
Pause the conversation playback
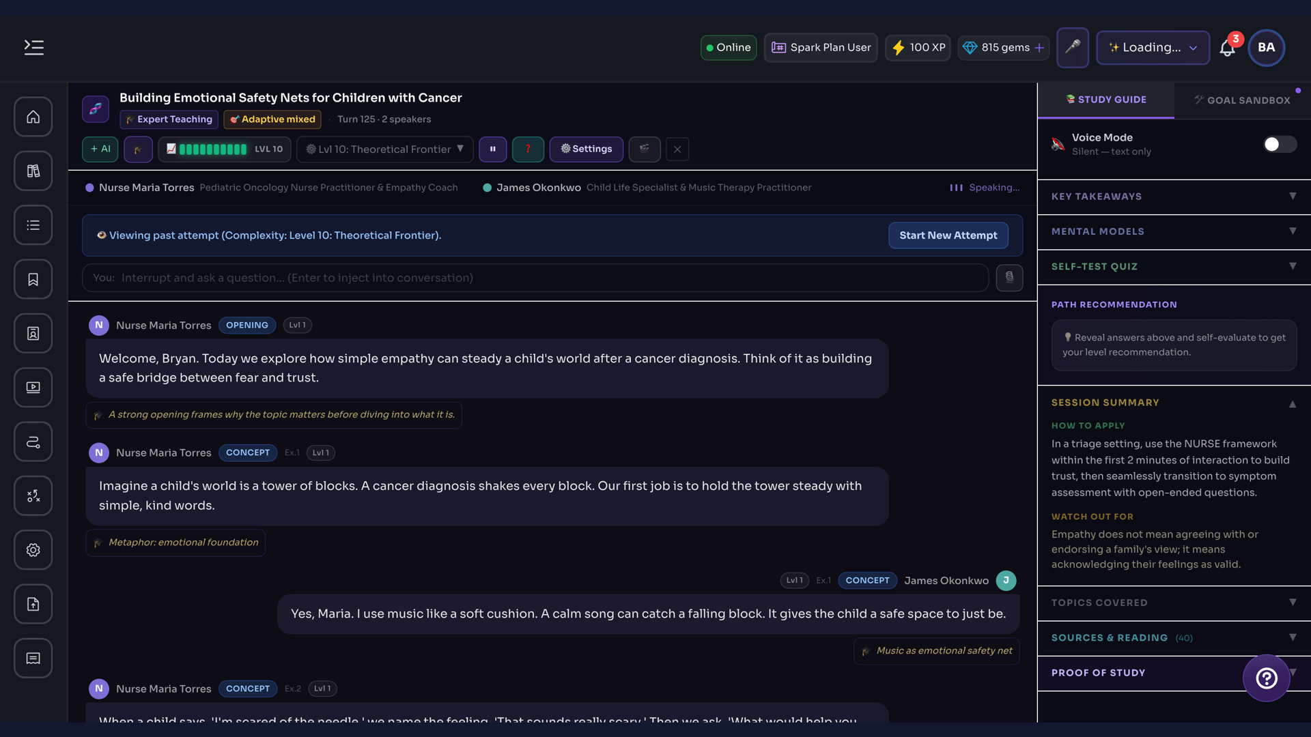[x=493, y=149]
